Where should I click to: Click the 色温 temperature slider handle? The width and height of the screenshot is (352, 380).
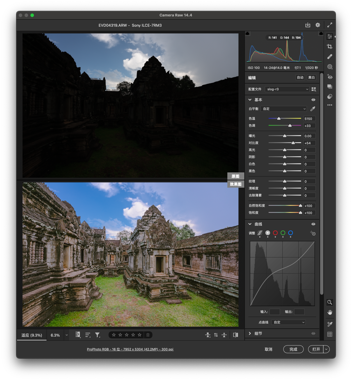point(279,118)
